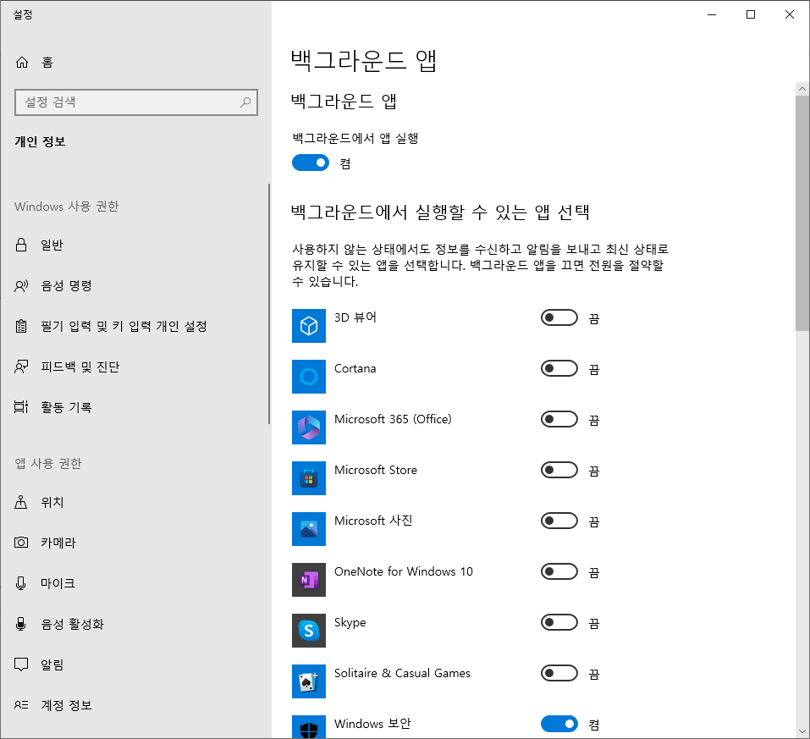Enable background toggle for Cortana
The image size is (810, 739).
[559, 368]
